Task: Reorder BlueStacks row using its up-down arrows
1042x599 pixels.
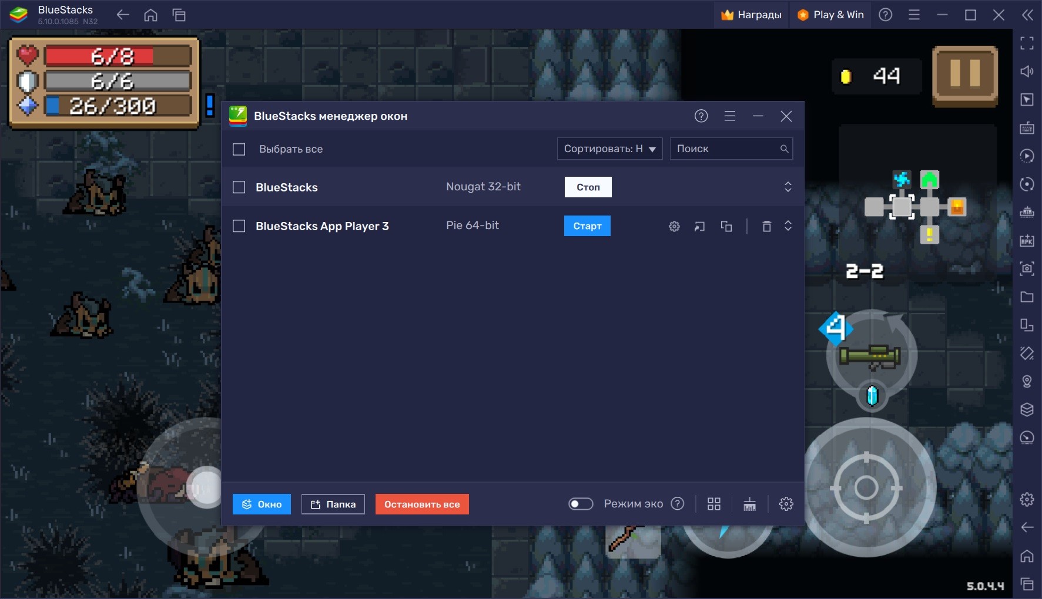Action: [788, 187]
